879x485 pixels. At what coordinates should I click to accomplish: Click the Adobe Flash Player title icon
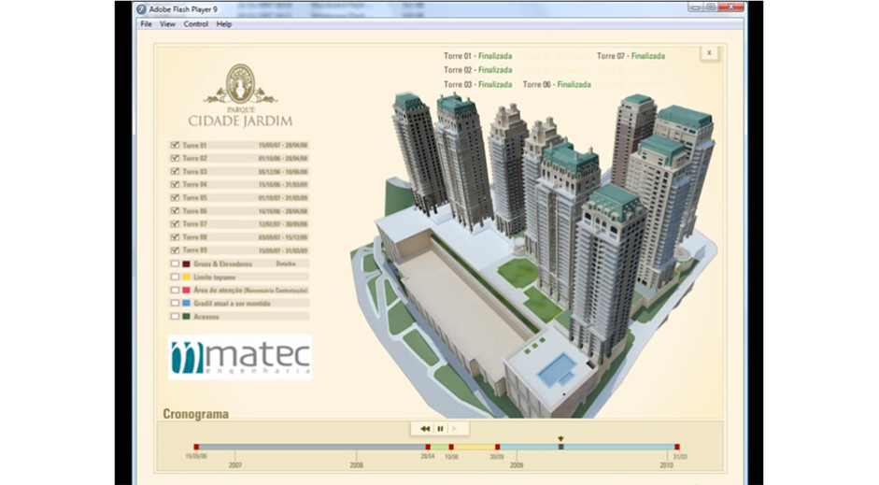coord(142,9)
